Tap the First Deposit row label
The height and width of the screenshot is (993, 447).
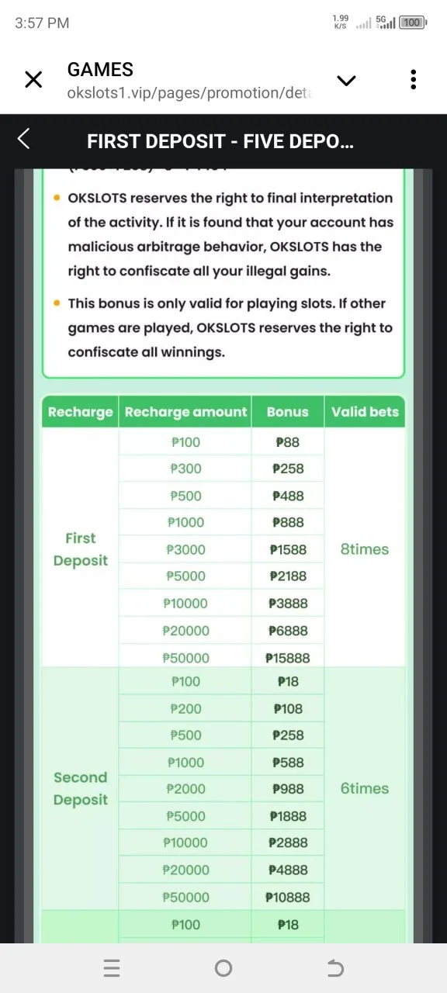click(80, 549)
